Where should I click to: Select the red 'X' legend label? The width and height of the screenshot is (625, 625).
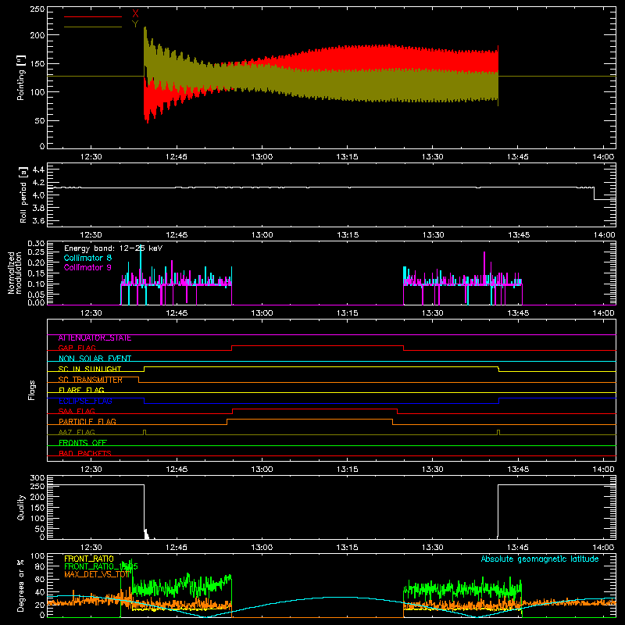point(135,14)
